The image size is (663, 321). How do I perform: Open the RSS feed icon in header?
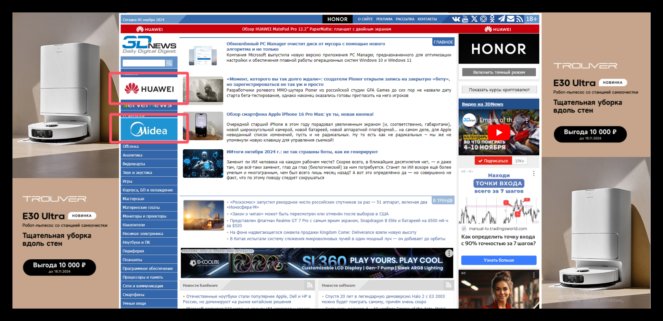point(520,19)
